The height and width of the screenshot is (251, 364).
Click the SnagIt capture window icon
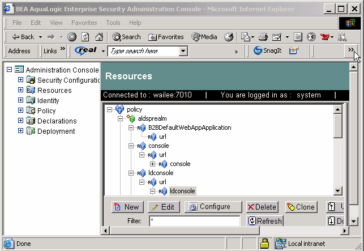click(x=294, y=50)
